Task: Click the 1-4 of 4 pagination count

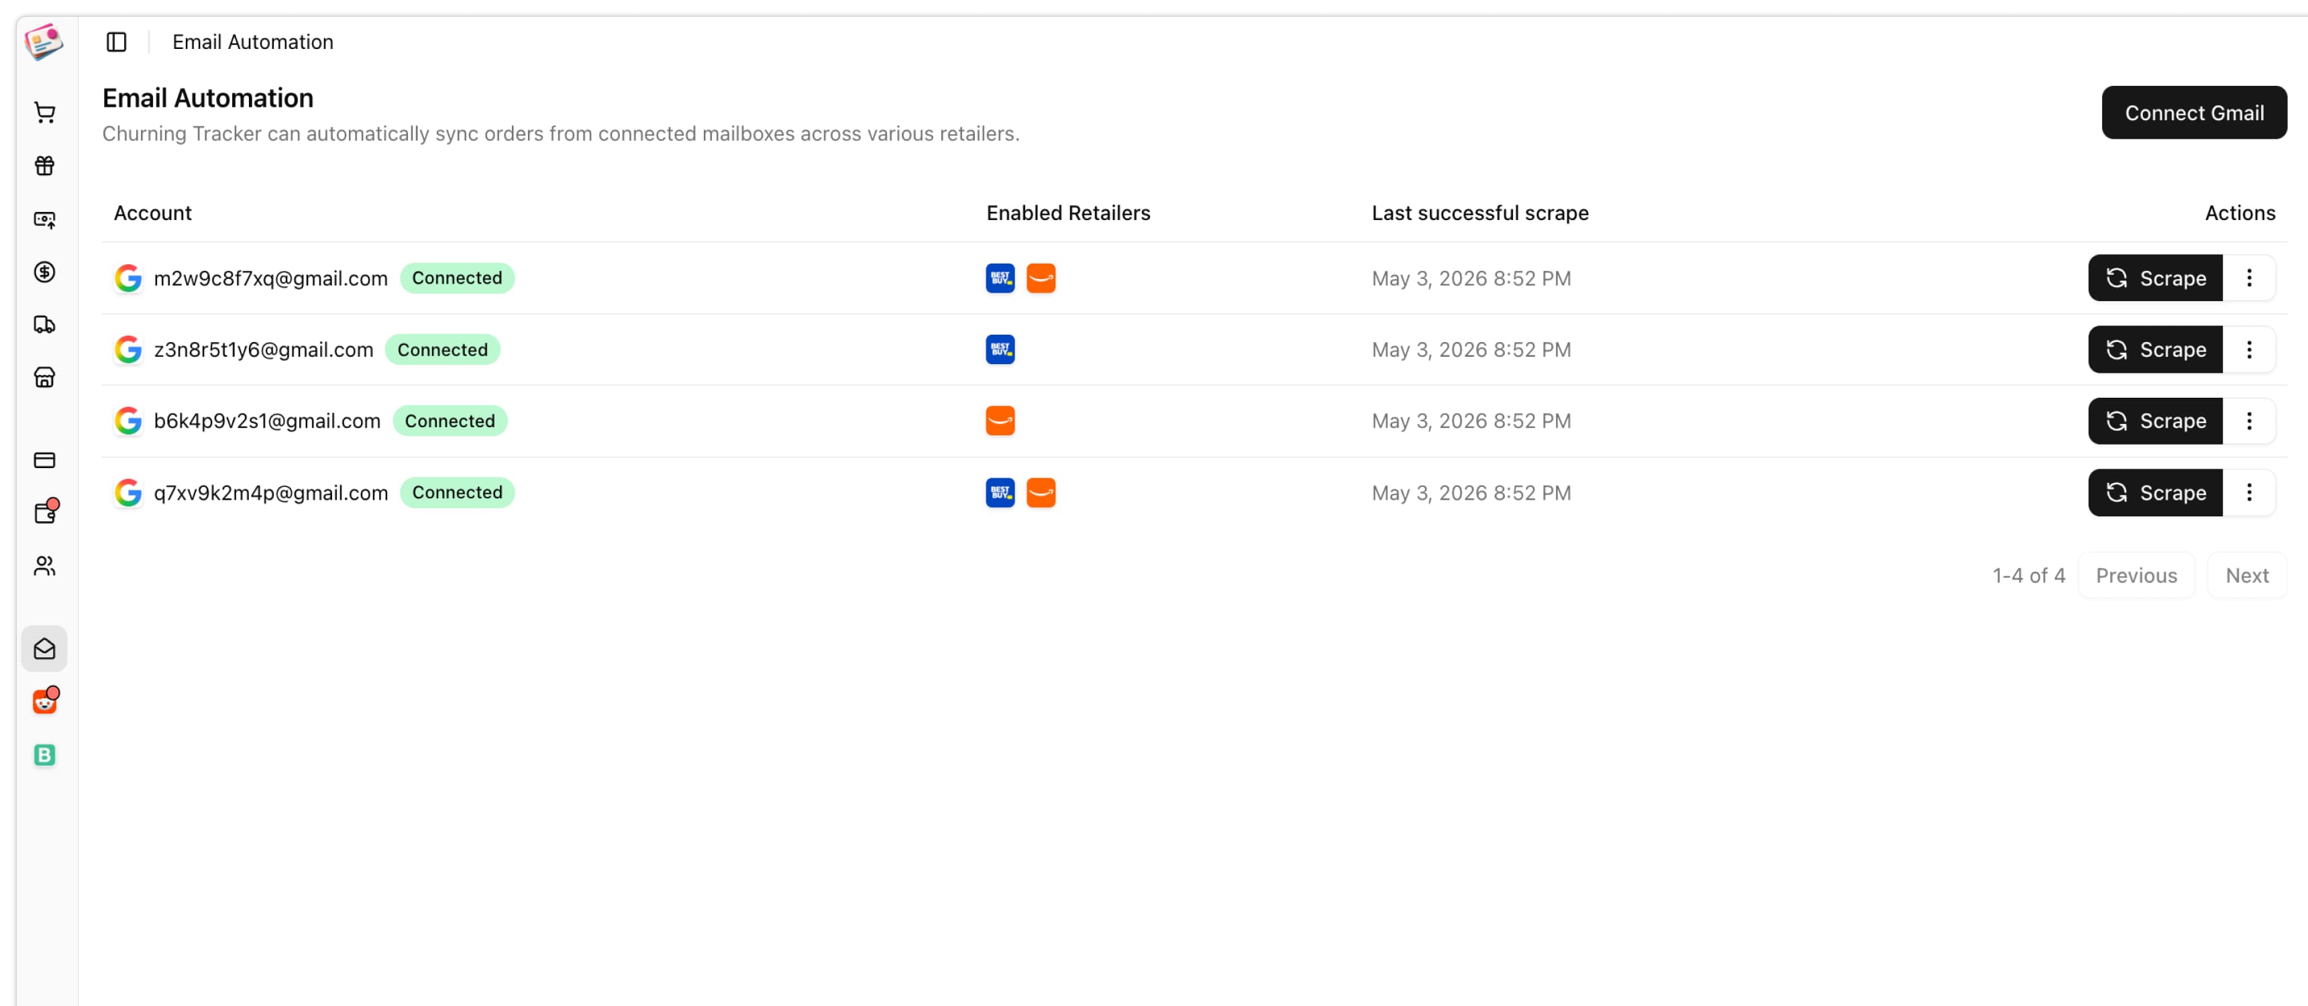Action: point(2028,576)
